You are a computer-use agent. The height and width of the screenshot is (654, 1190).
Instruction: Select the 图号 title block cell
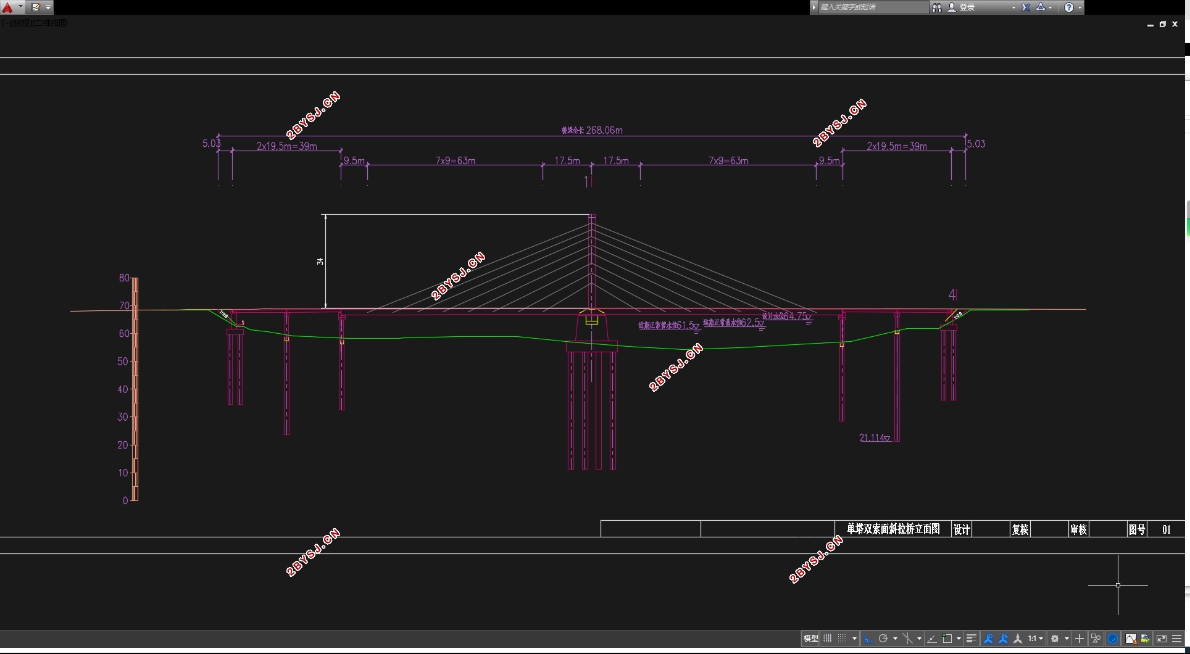[1137, 529]
